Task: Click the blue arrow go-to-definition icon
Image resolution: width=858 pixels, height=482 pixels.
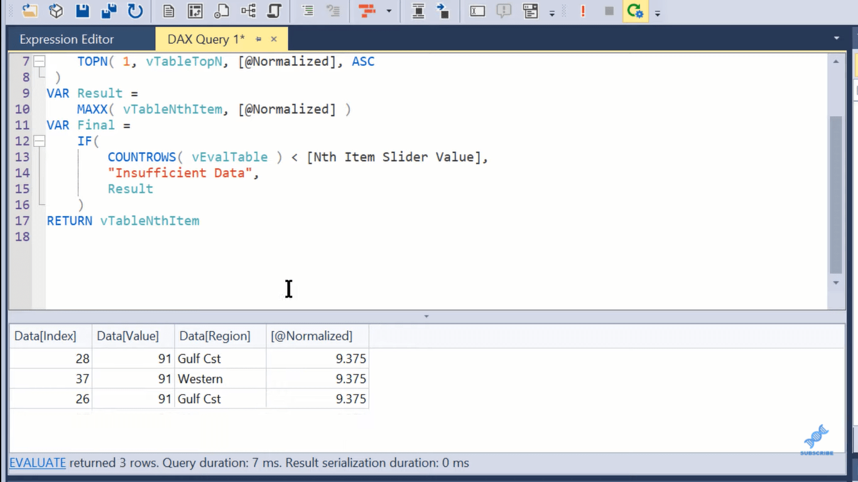Action: 443,11
